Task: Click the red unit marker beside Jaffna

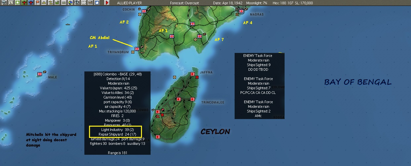Action: click(197, 77)
